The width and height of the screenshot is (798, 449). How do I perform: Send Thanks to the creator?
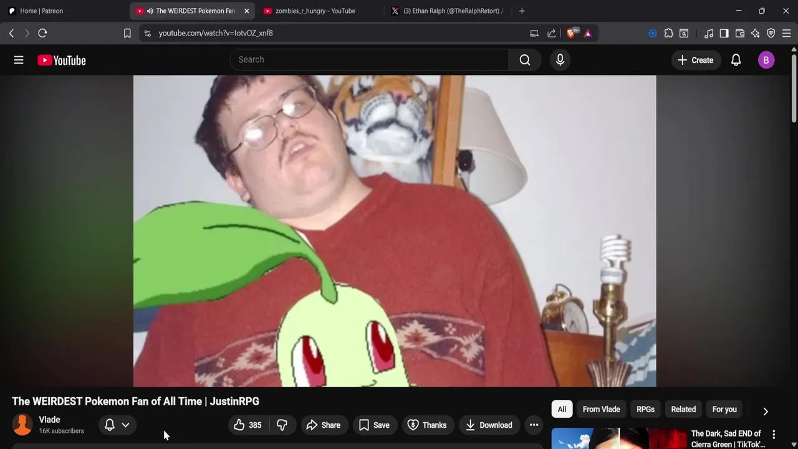427,425
